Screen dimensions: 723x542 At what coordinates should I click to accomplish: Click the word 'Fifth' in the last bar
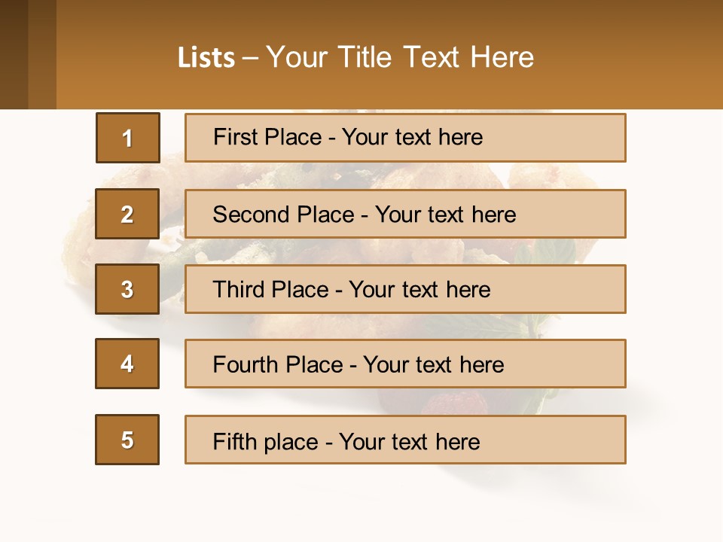click(x=234, y=441)
